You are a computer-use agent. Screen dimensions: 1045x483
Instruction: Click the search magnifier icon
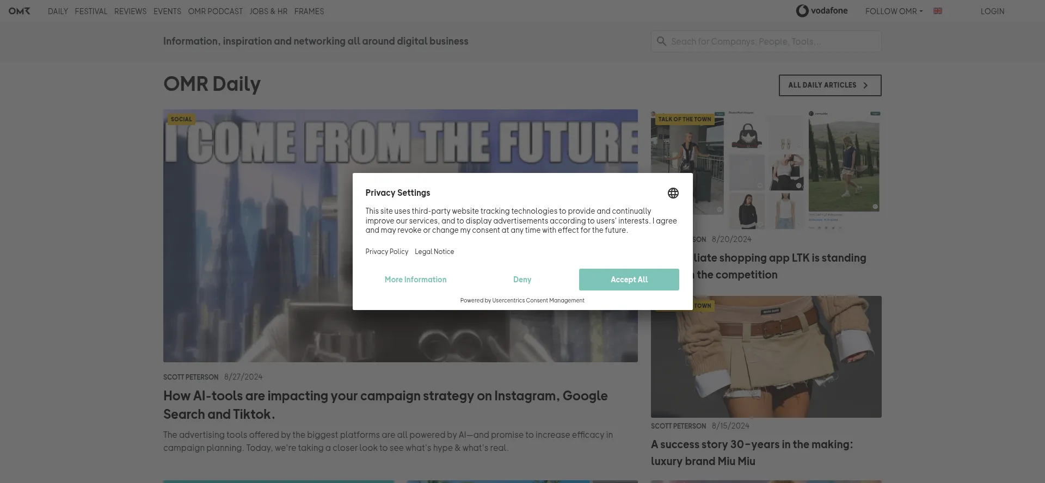point(661,41)
